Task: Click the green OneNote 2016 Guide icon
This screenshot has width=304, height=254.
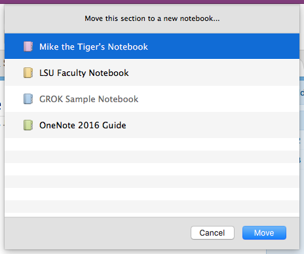Action: tap(28, 125)
